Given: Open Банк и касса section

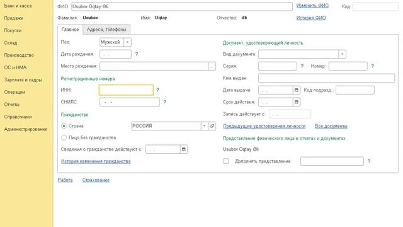Looking at the screenshot, I should pos(18,6).
